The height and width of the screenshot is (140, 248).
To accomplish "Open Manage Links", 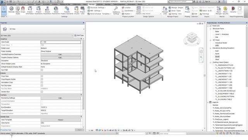I will 165,10.
